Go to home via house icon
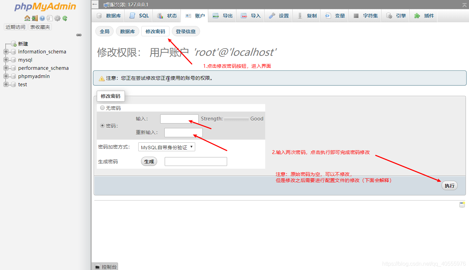 tap(27, 18)
